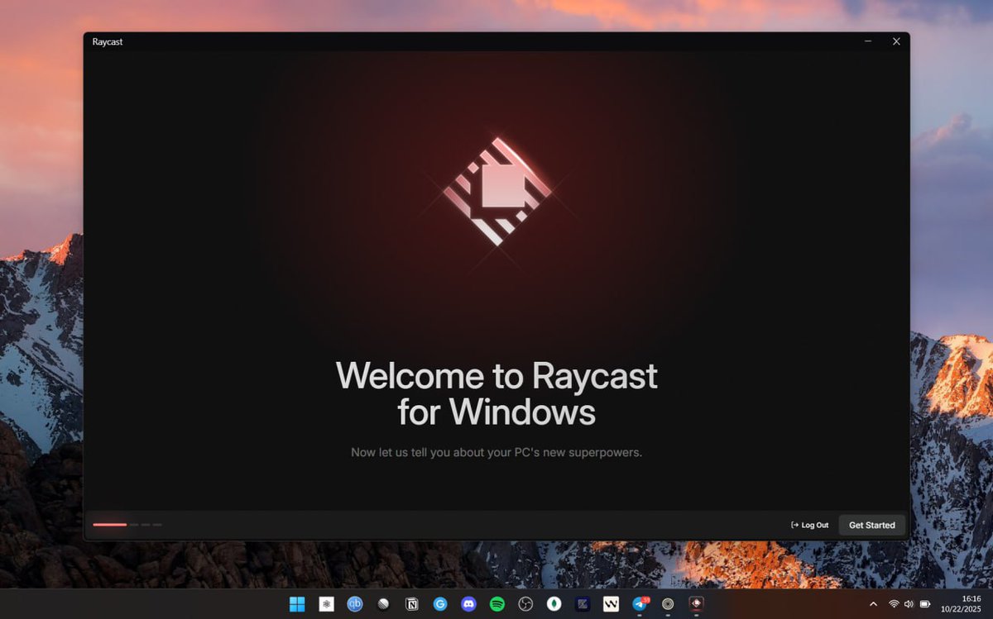Open the volume control in tray
Screen dimensions: 993x619
coord(909,604)
